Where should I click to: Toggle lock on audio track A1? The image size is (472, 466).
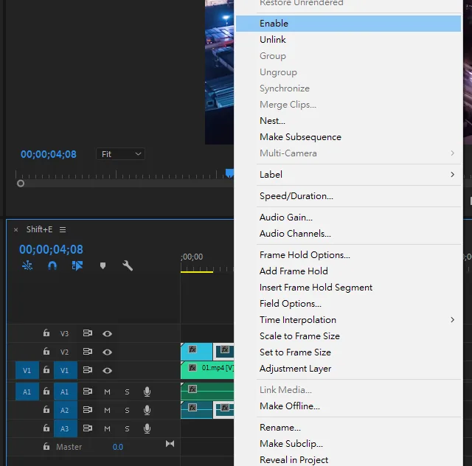tap(46, 391)
